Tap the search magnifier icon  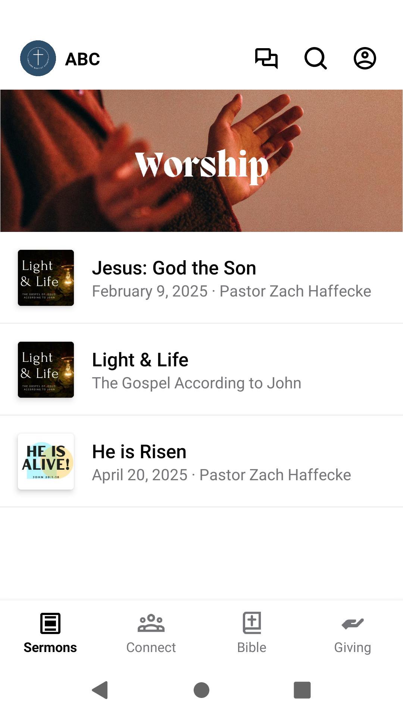coord(315,58)
